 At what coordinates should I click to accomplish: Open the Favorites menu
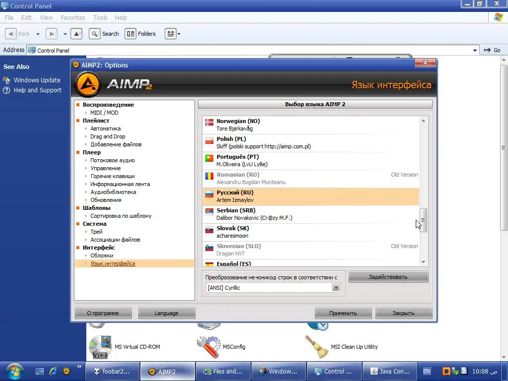pyautogui.click(x=73, y=18)
